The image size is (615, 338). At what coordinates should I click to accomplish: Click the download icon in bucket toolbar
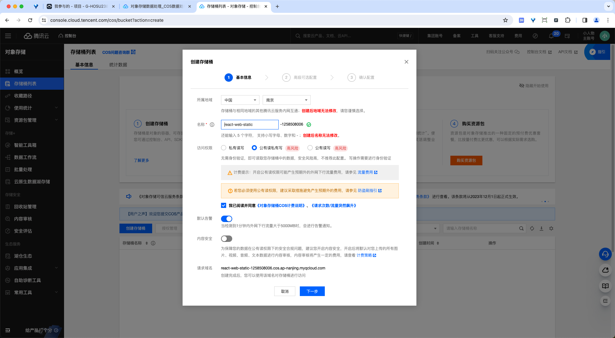541,228
